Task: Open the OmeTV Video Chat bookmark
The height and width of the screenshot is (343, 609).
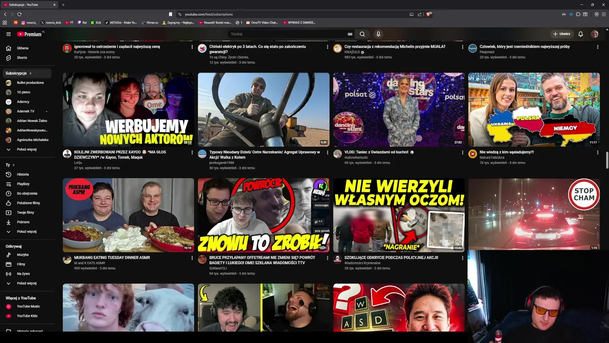Action: coord(261,22)
